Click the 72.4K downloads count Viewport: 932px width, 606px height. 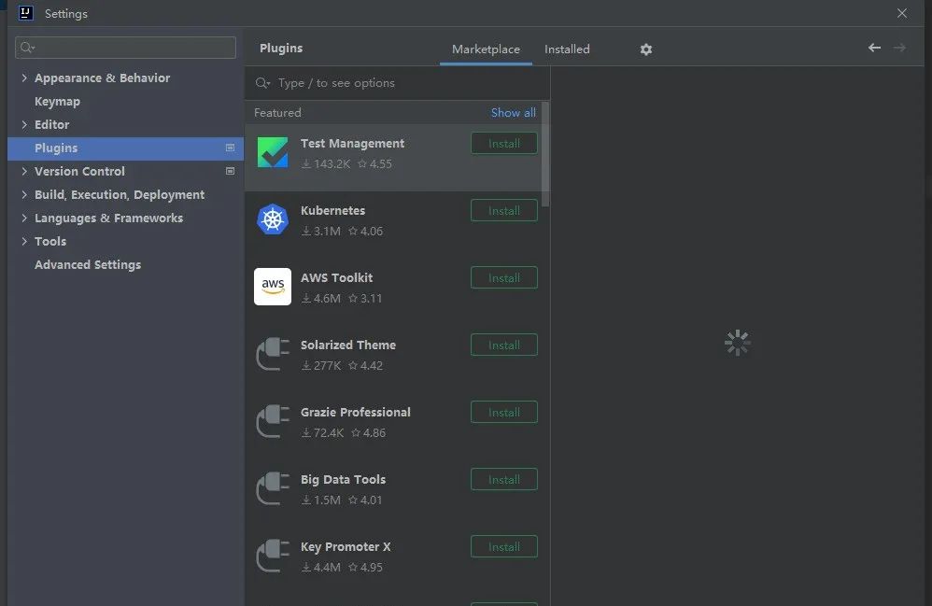pyautogui.click(x=323, y=432)
